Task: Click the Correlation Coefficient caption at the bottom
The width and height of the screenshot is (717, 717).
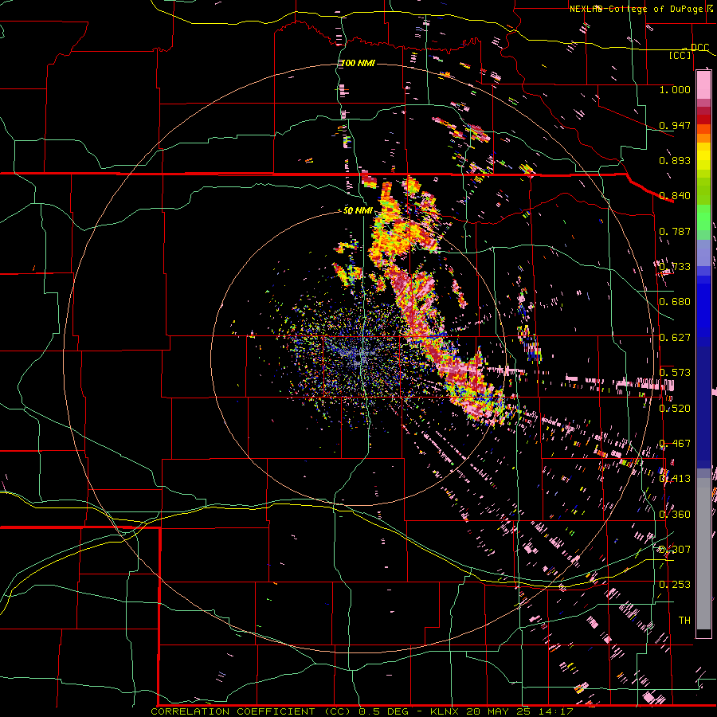Action: click(362, 711)
